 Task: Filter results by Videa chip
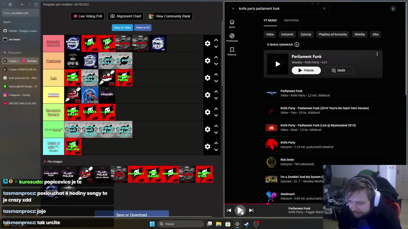tap(270, 34)
